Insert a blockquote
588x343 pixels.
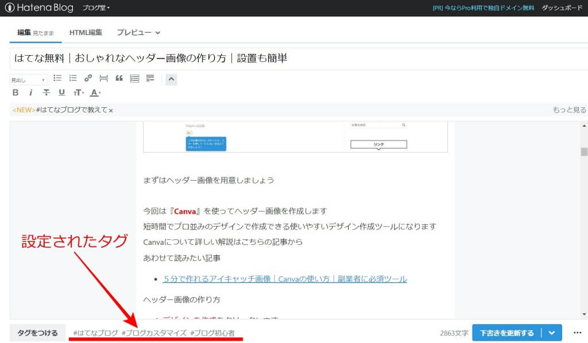click(118, 78)
